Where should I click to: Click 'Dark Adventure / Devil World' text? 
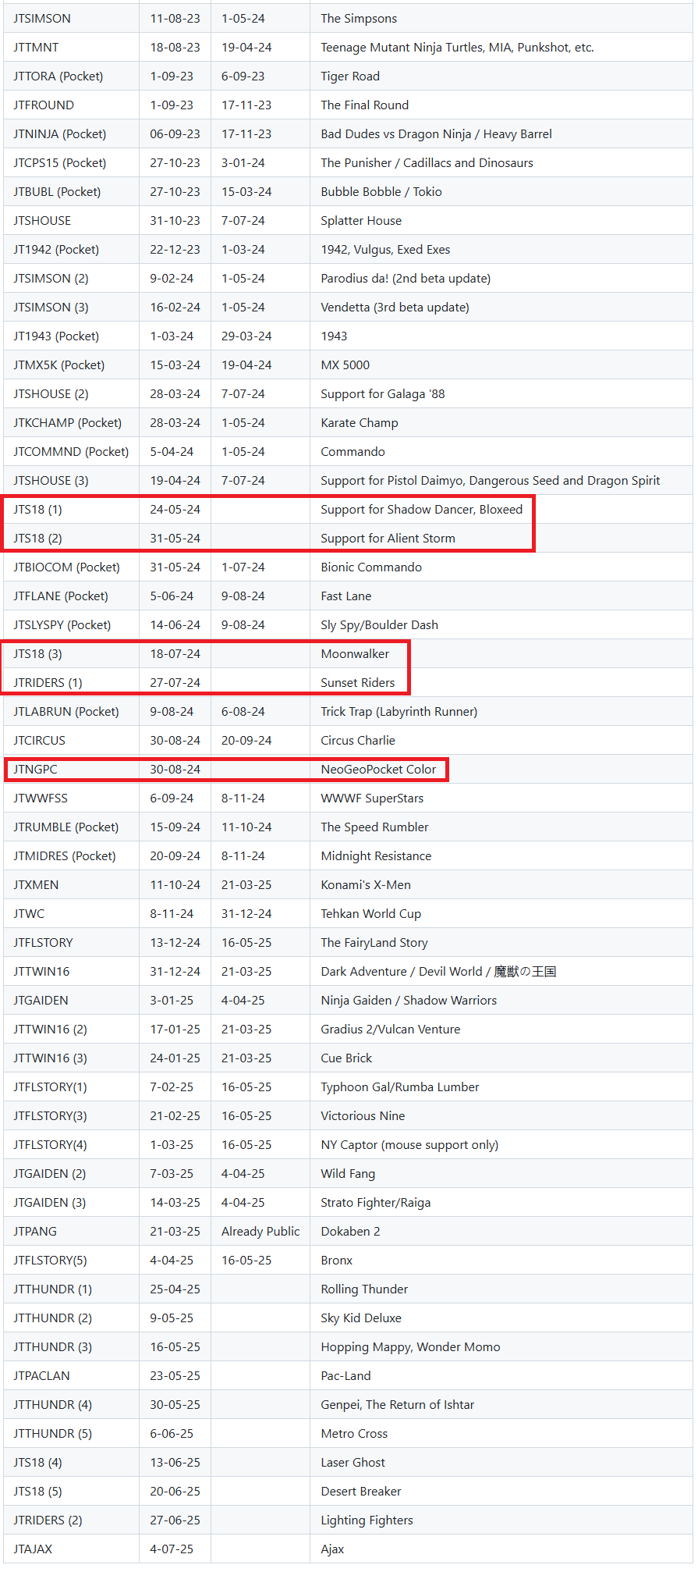point(402,972)
